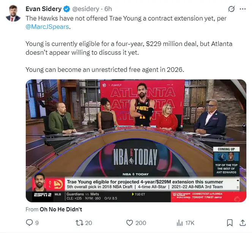
Task: Open the three-dot more options menu
Action: (x=243, y=9)
